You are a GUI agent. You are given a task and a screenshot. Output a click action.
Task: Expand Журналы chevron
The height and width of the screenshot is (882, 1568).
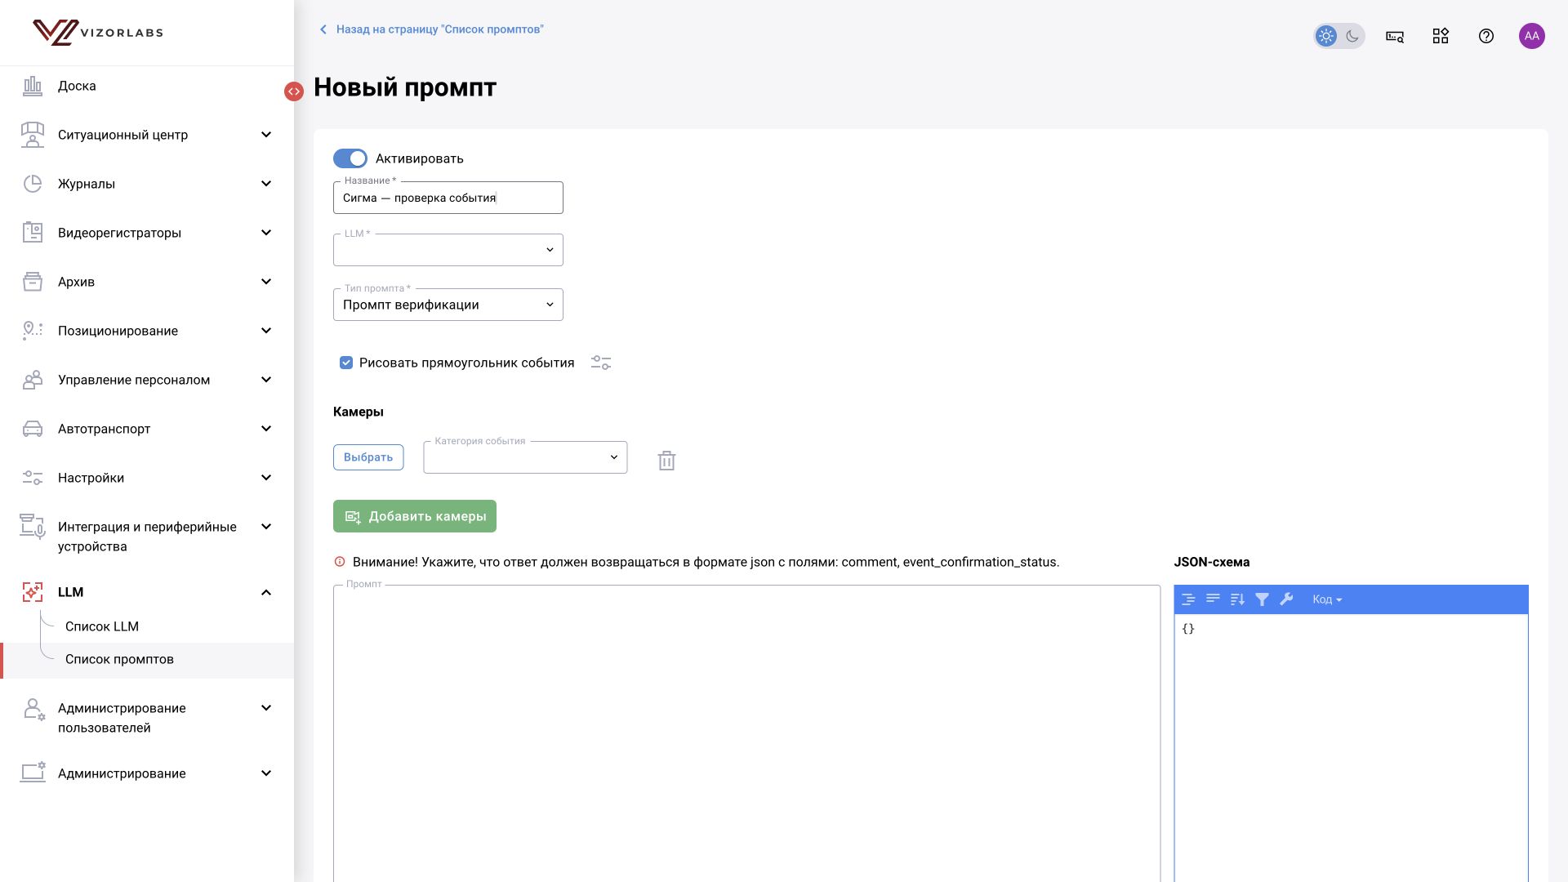266,184
